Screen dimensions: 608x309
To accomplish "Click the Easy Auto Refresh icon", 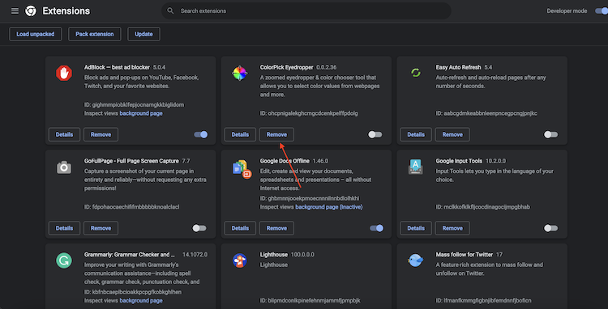I will (x=415, y=73).
